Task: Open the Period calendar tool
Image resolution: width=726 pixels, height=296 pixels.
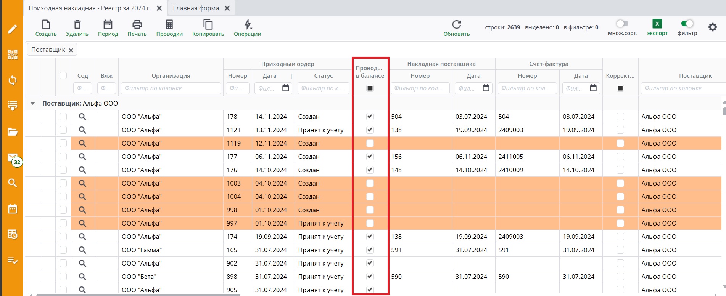Action: (108, 25)
